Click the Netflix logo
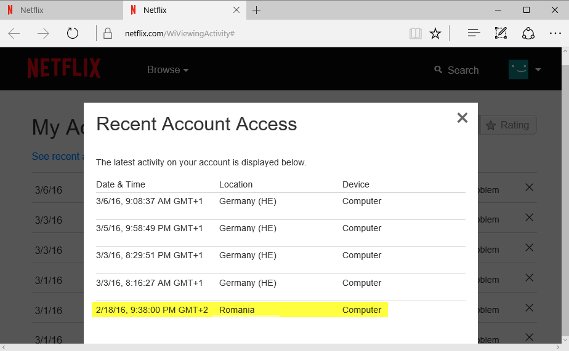 (x=63, y=69)
